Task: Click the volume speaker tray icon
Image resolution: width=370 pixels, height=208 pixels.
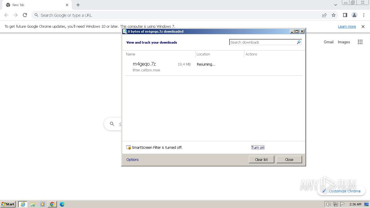Action: (329, 204)
